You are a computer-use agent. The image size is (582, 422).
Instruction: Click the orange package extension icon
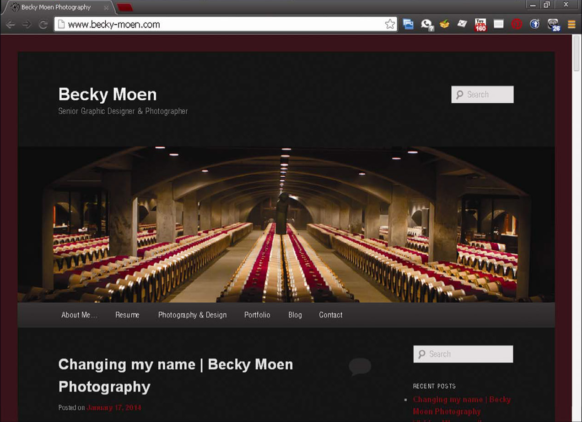(444, 24)
